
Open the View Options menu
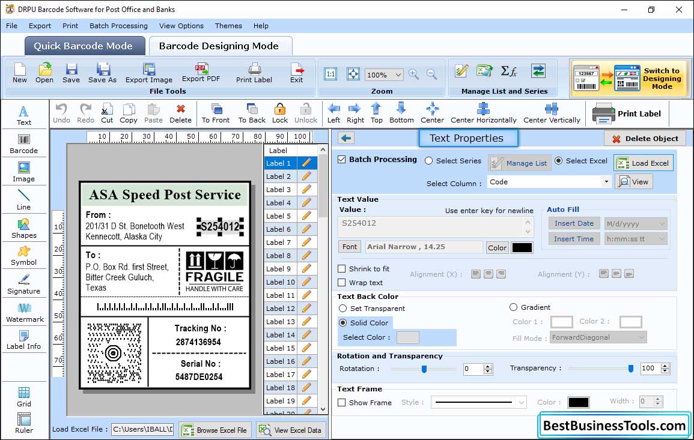point(181,26)
